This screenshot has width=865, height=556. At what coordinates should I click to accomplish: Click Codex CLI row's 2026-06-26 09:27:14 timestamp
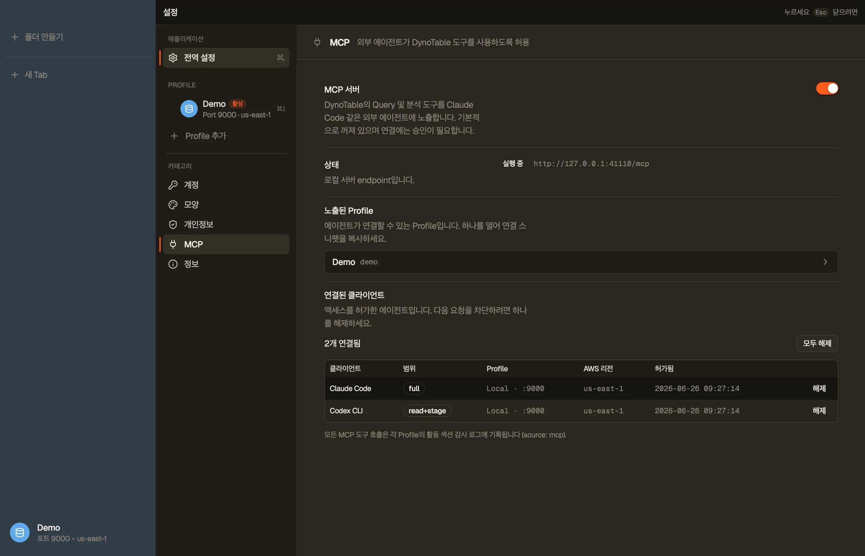coord(697,411)
